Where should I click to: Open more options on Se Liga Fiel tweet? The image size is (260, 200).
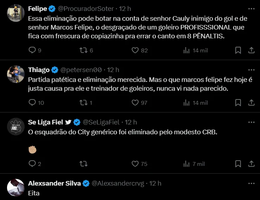pyautogui.click(x=251, y=122)
